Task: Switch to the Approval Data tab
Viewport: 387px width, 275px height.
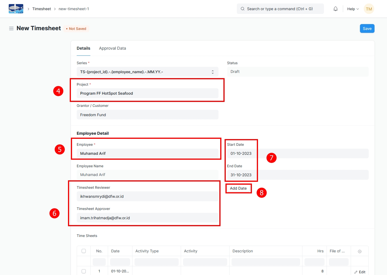Action: 112,48
